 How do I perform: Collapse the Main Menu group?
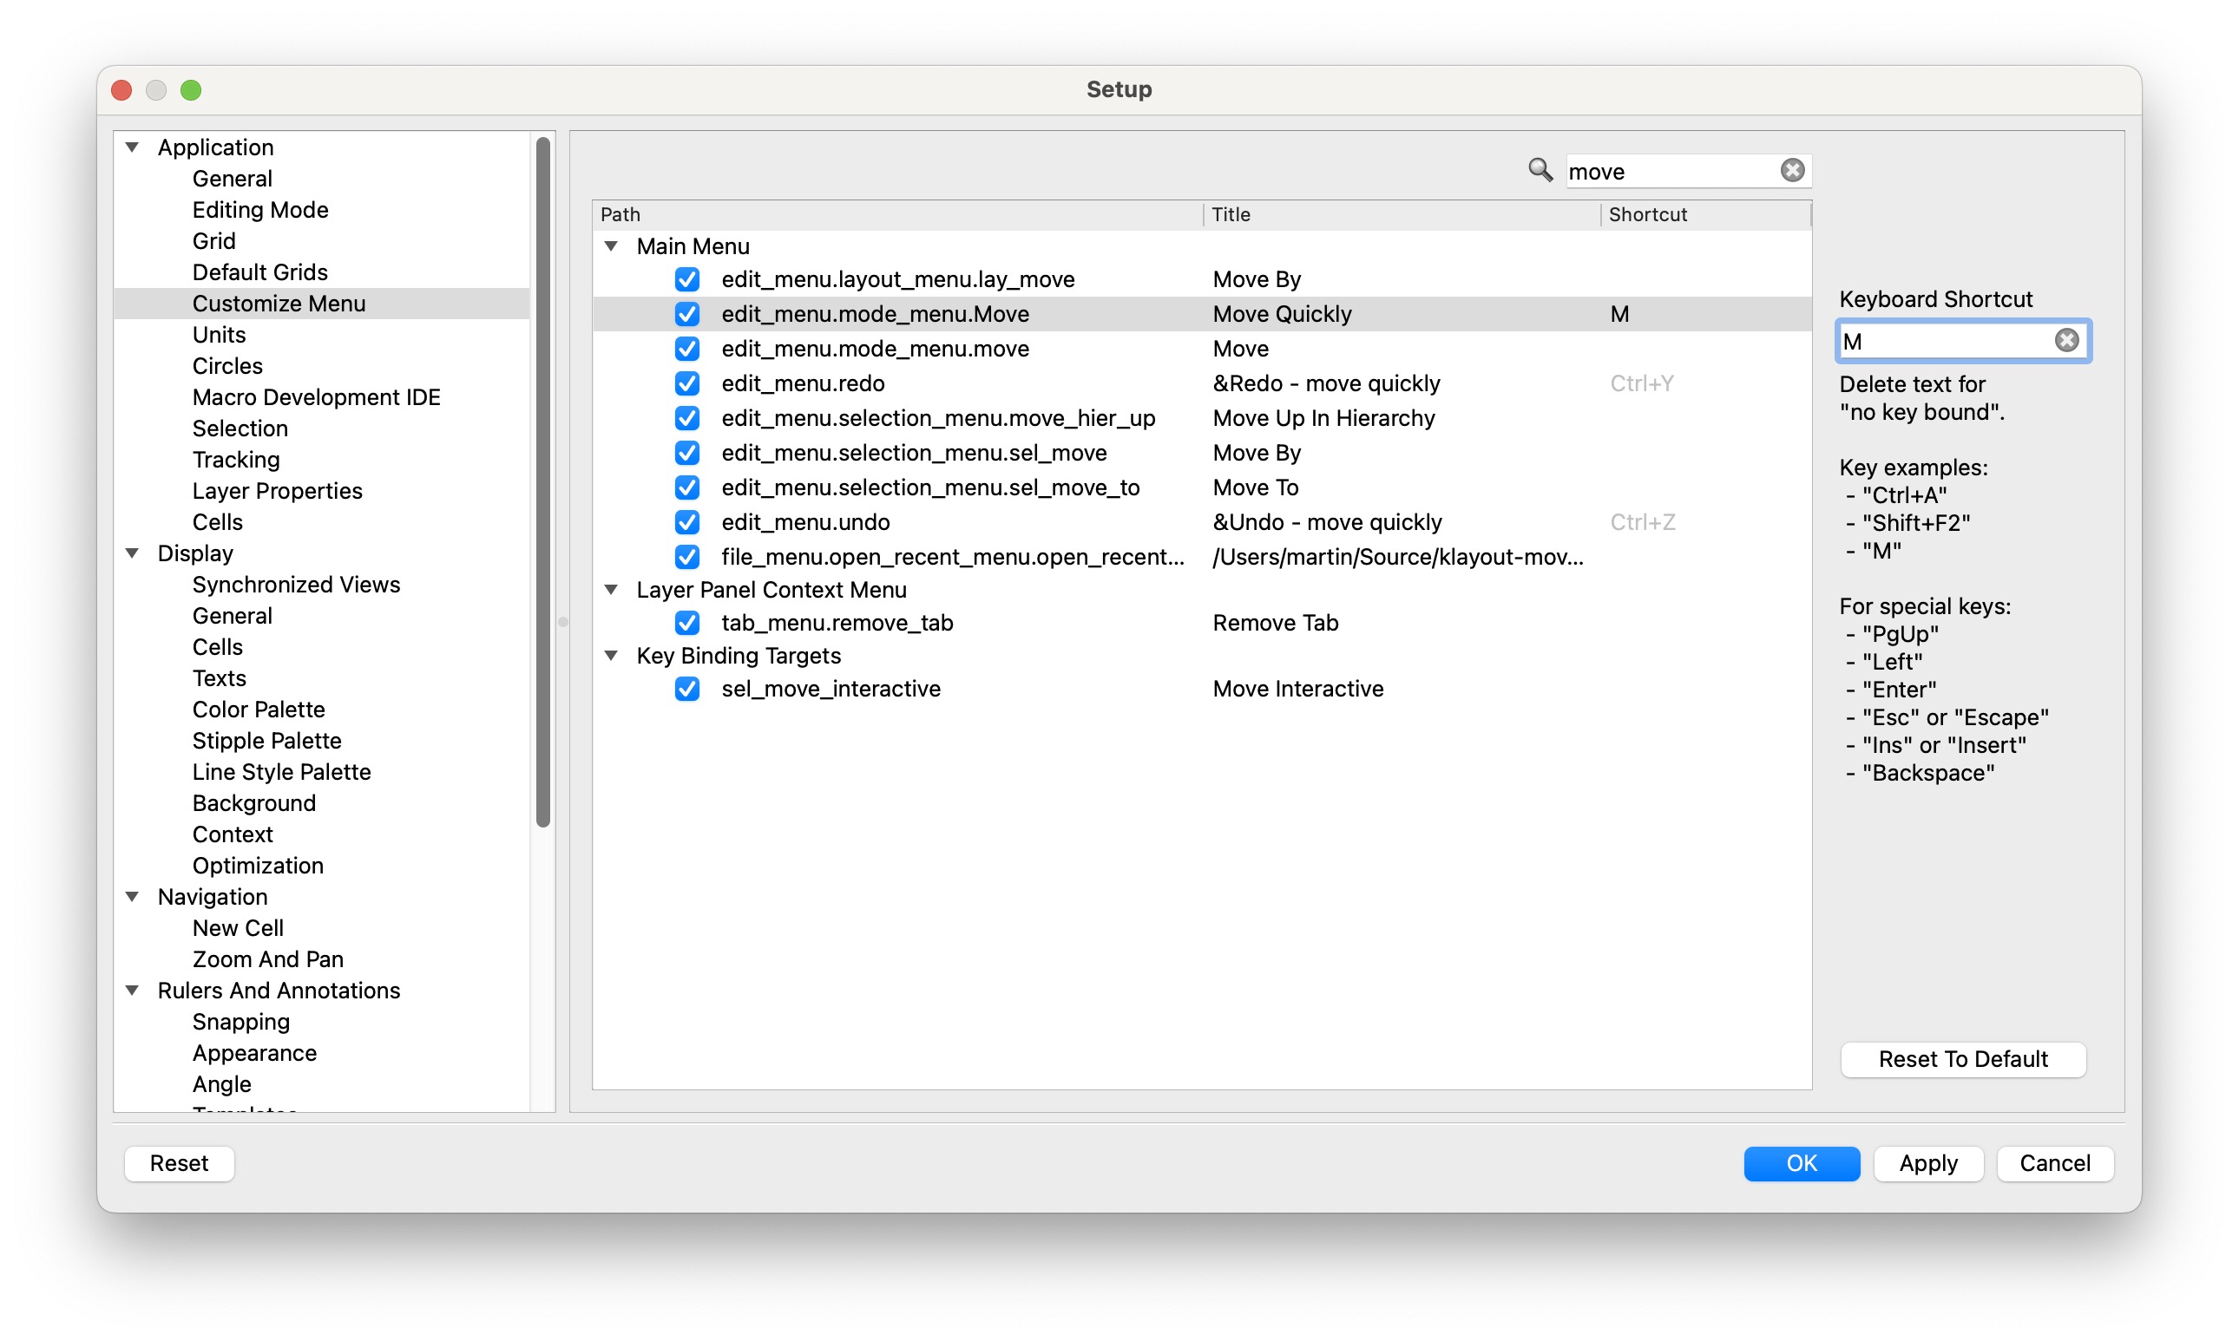coord(612,245)
